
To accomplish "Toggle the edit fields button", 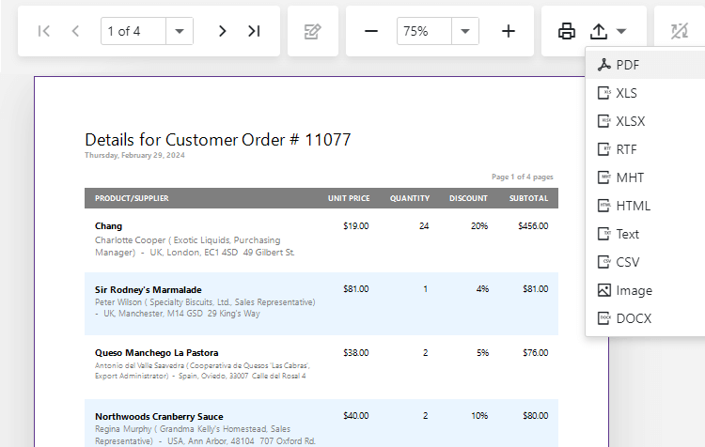I will click(x=313, y=31).
